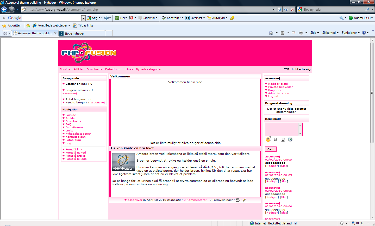Image resolution: width=375 pixels, height=226 pixels.
Task: Click the Underline U icon in Replikboks
Action: [x=283, y=139]
